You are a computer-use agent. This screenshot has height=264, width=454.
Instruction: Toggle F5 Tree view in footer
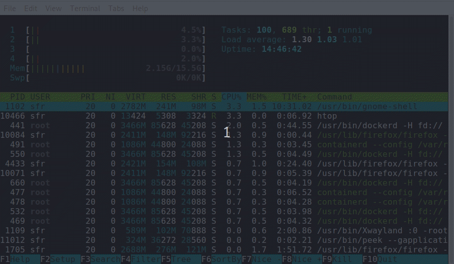[181, 259]
